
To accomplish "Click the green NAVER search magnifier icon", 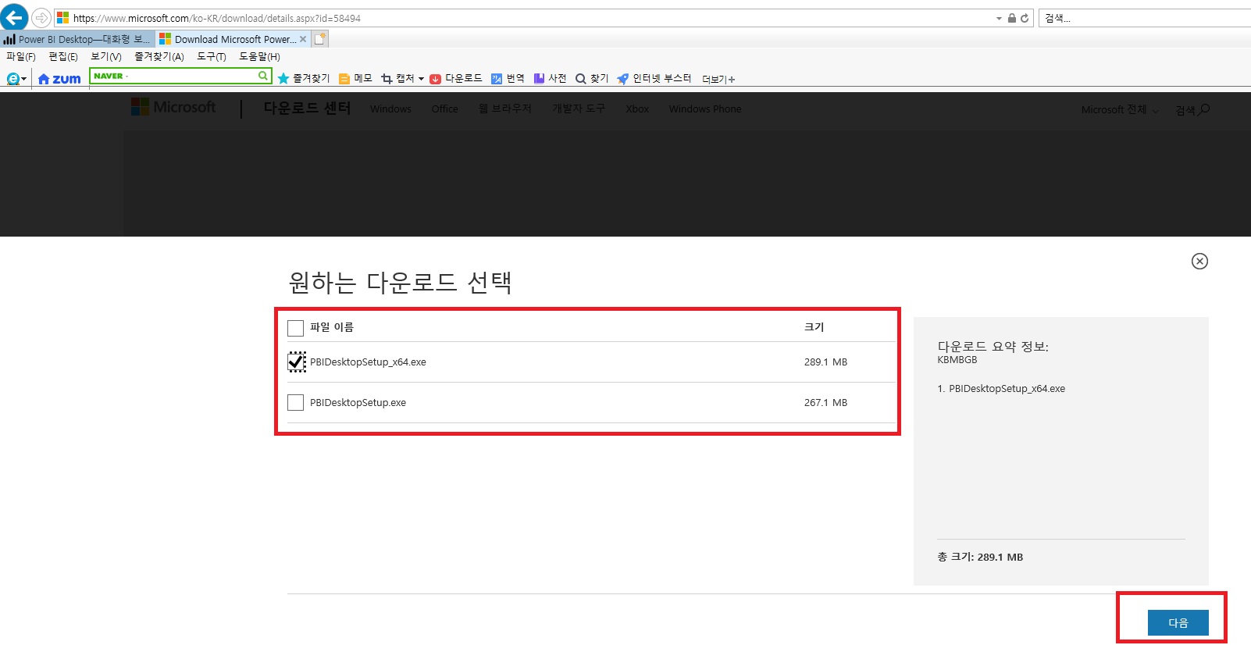I will pos(264,76).
